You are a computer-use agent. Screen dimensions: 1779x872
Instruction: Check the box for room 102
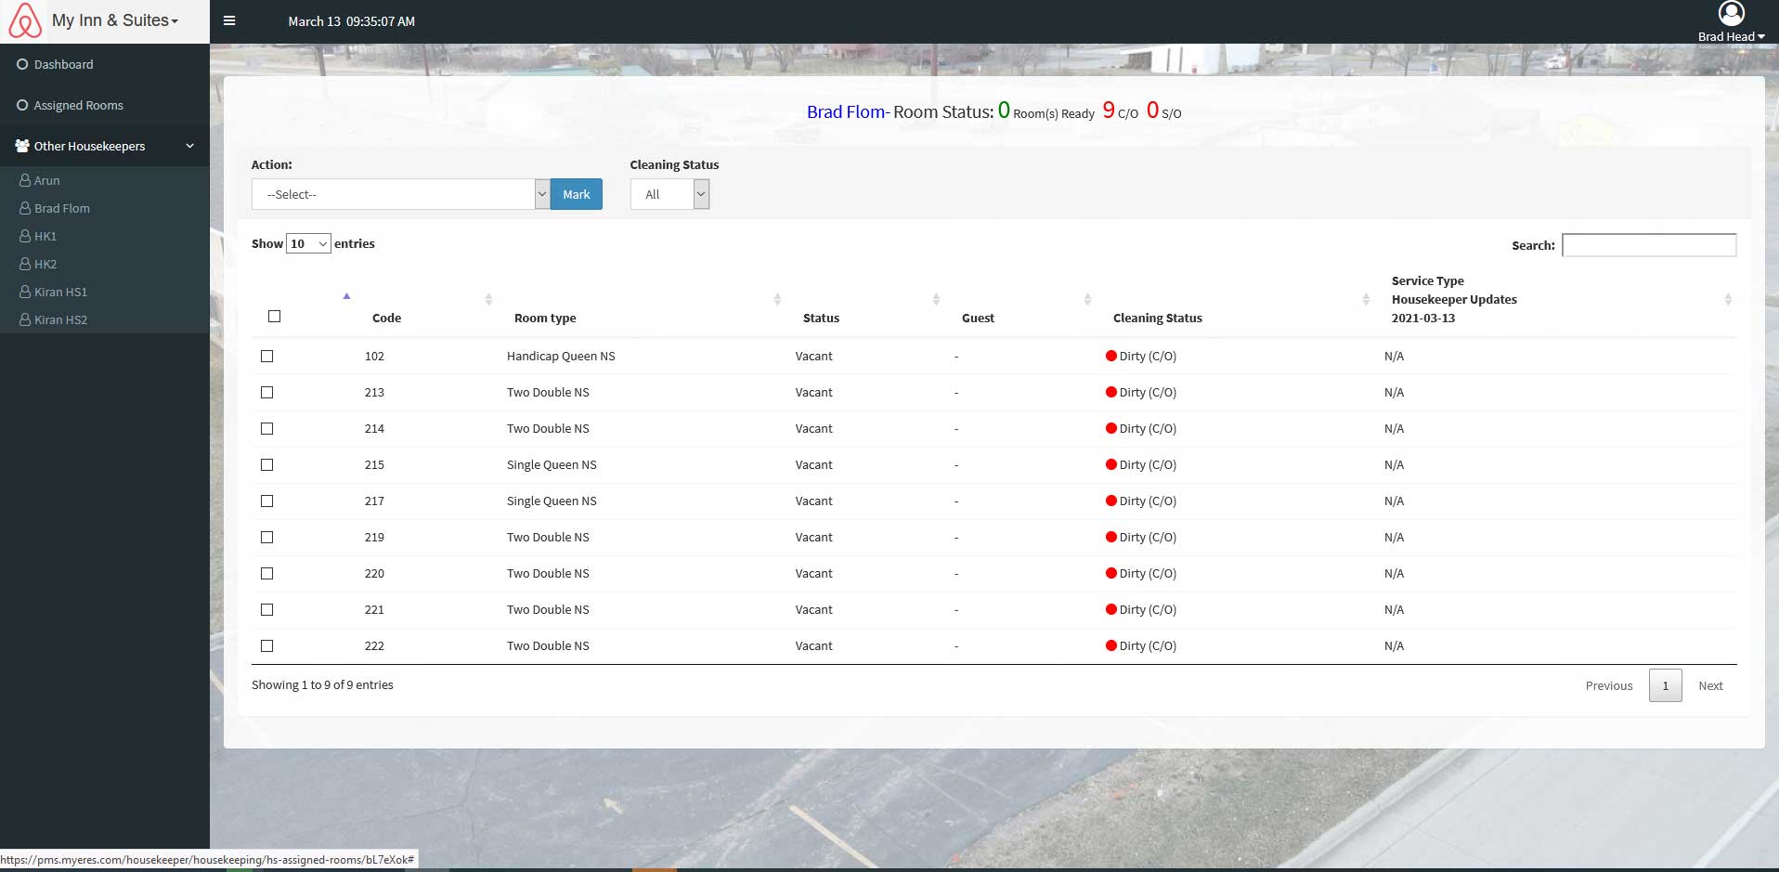[x=267, y=356]
